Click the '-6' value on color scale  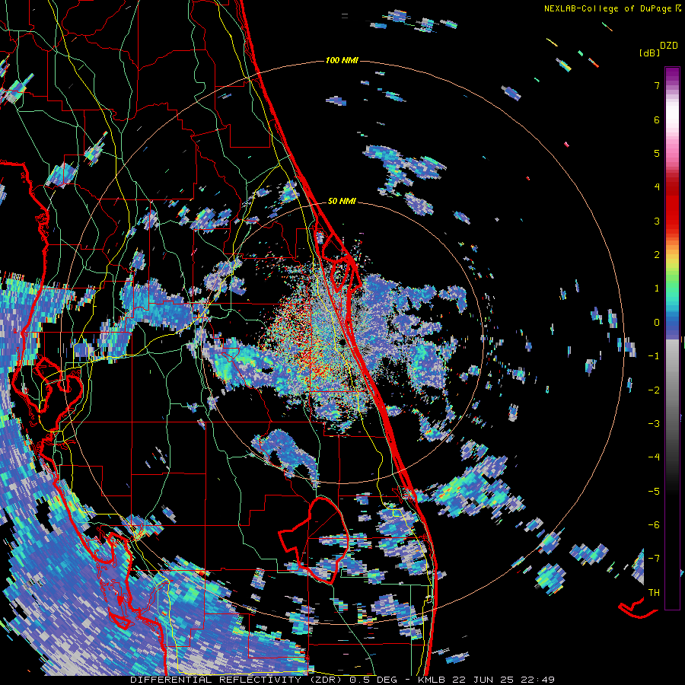[x=654, y=524]
